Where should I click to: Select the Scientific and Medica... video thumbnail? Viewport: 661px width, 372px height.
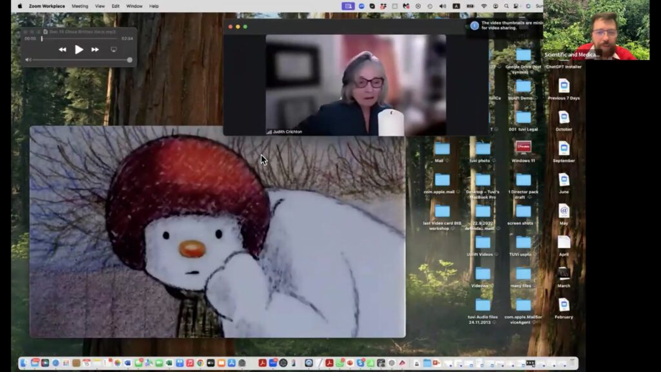tap(596, 30)
